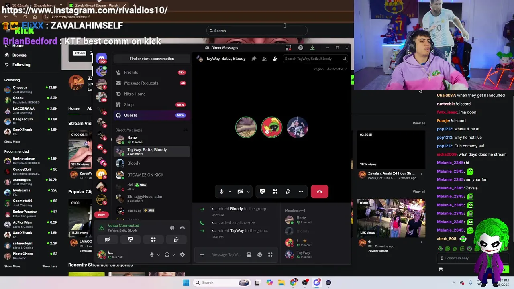Click Search TayWay, Batiz, Bloody field
Screen dimensions: 514x289
315,59
